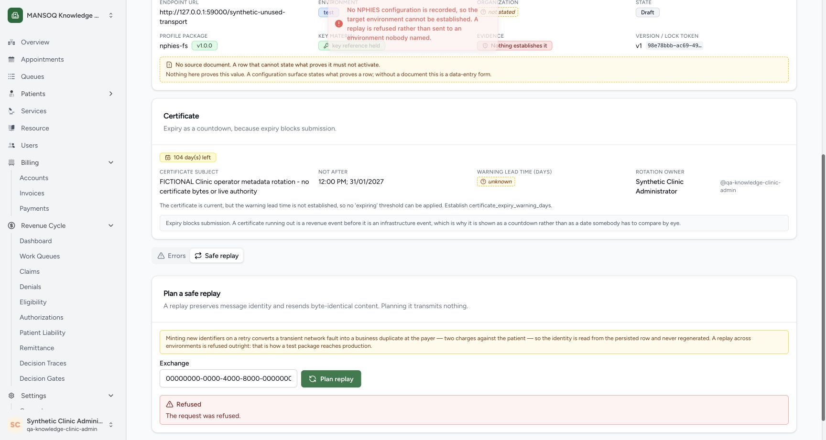Image resolution: width=826 pixels, height=440 pixels.
Task: Click the Users group icon
Action: [11, 145]
